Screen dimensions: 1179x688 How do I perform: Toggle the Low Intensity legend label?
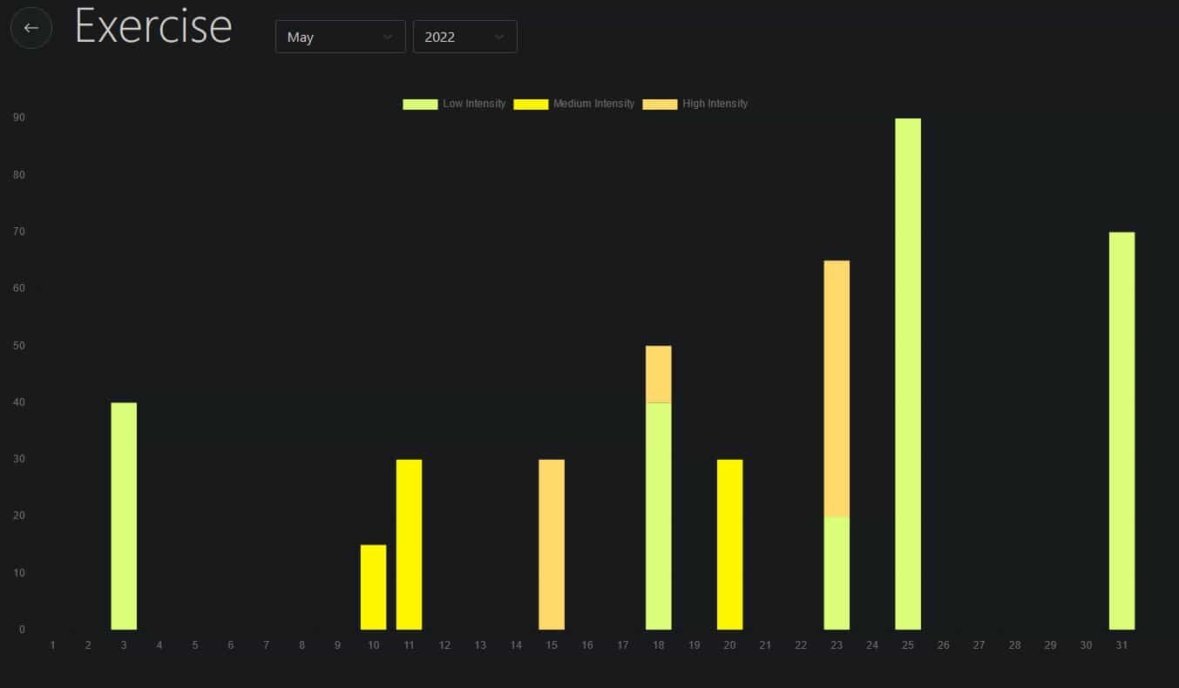coord(474,104)
